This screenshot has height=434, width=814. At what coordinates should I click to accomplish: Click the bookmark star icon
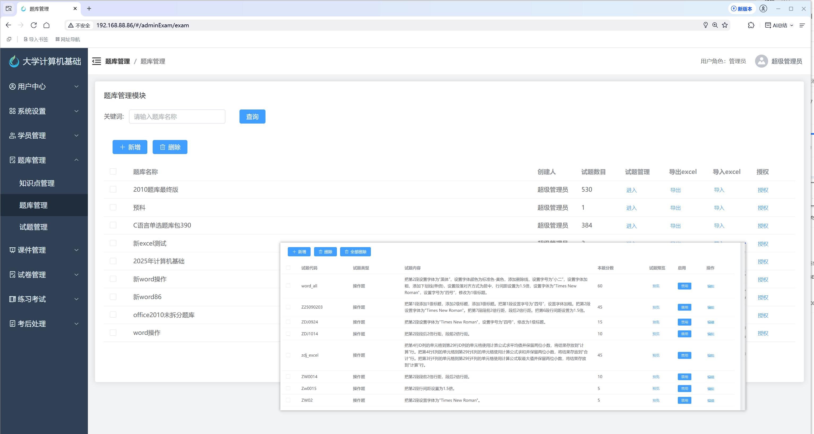click(x=725, y=25)
